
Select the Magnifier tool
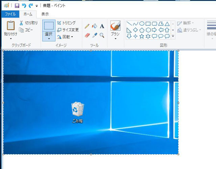tap(102, 35)
